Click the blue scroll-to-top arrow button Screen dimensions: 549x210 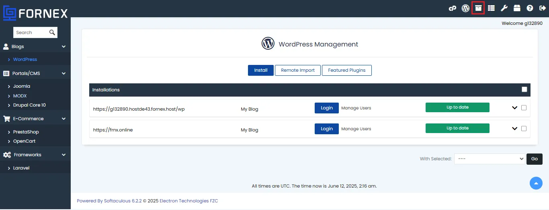pyautogui.click(x=536, y=183)
